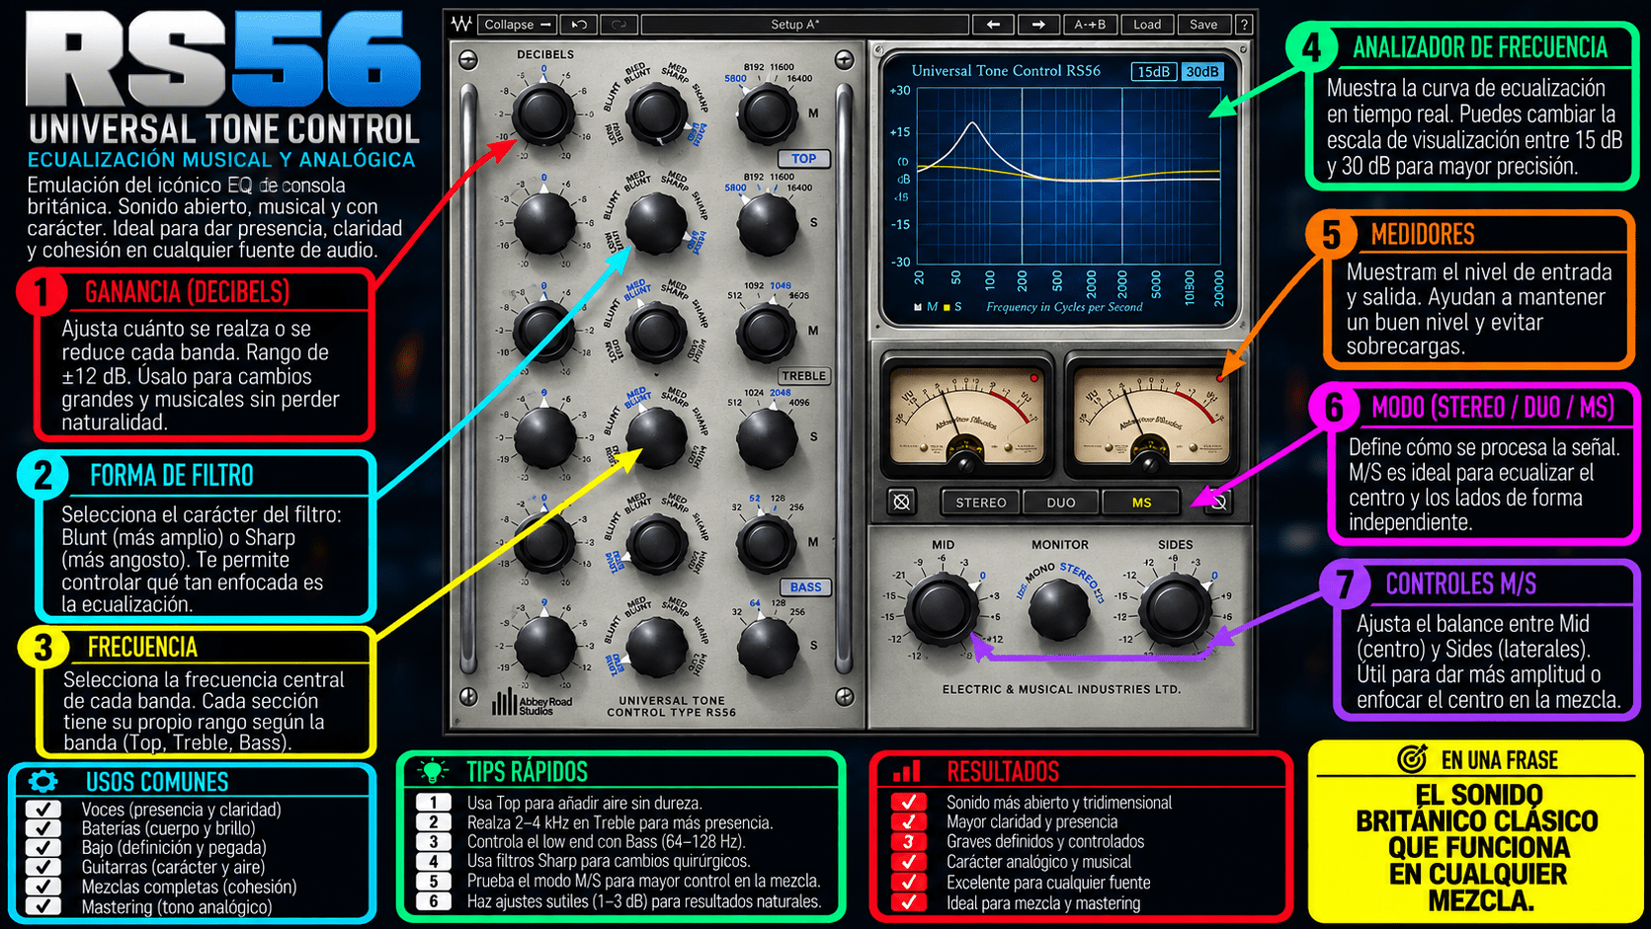Screen dimensions: 1651x929
Task: Click the Treble band M filter shape knob
Action: tap(657, 332)
